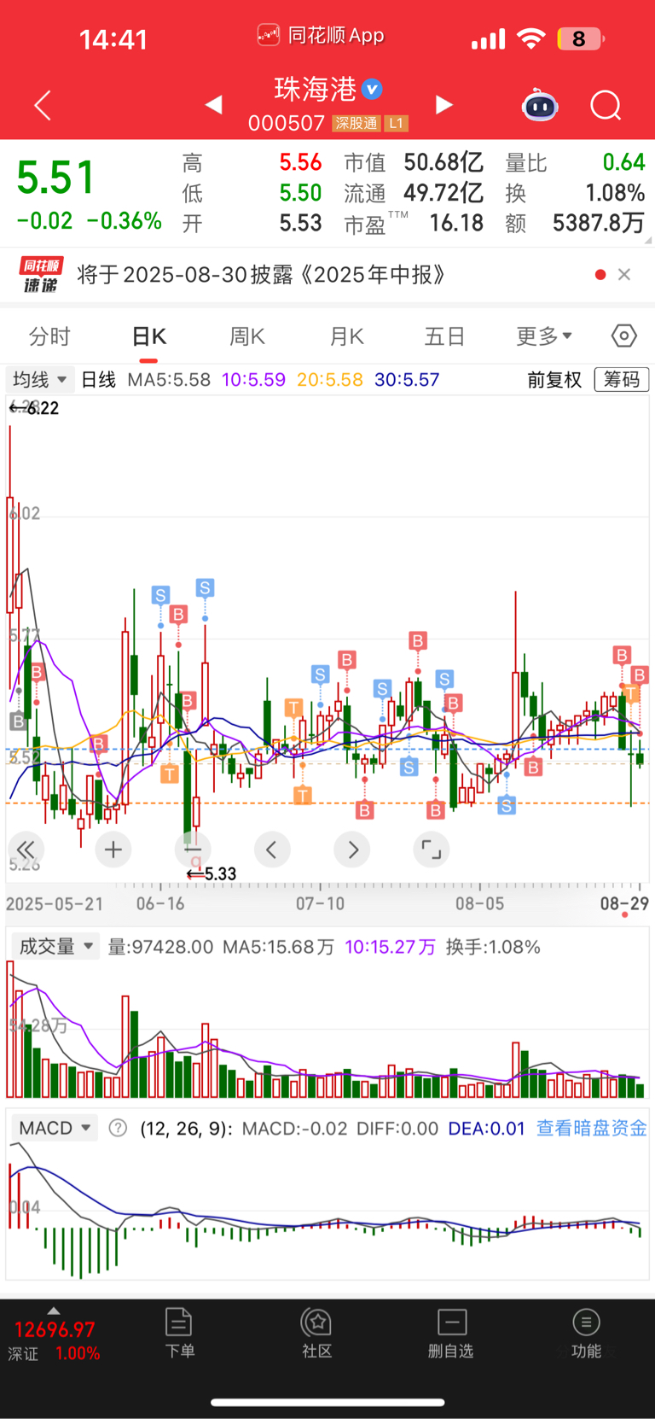This screenshot has height=1419, width=655.
Task: Tap 删自选 remove from watchlist
Action: coord(451,1333)
